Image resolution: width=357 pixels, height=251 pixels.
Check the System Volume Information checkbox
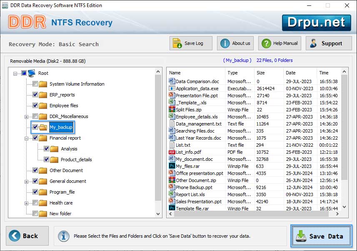click(35, 84)
